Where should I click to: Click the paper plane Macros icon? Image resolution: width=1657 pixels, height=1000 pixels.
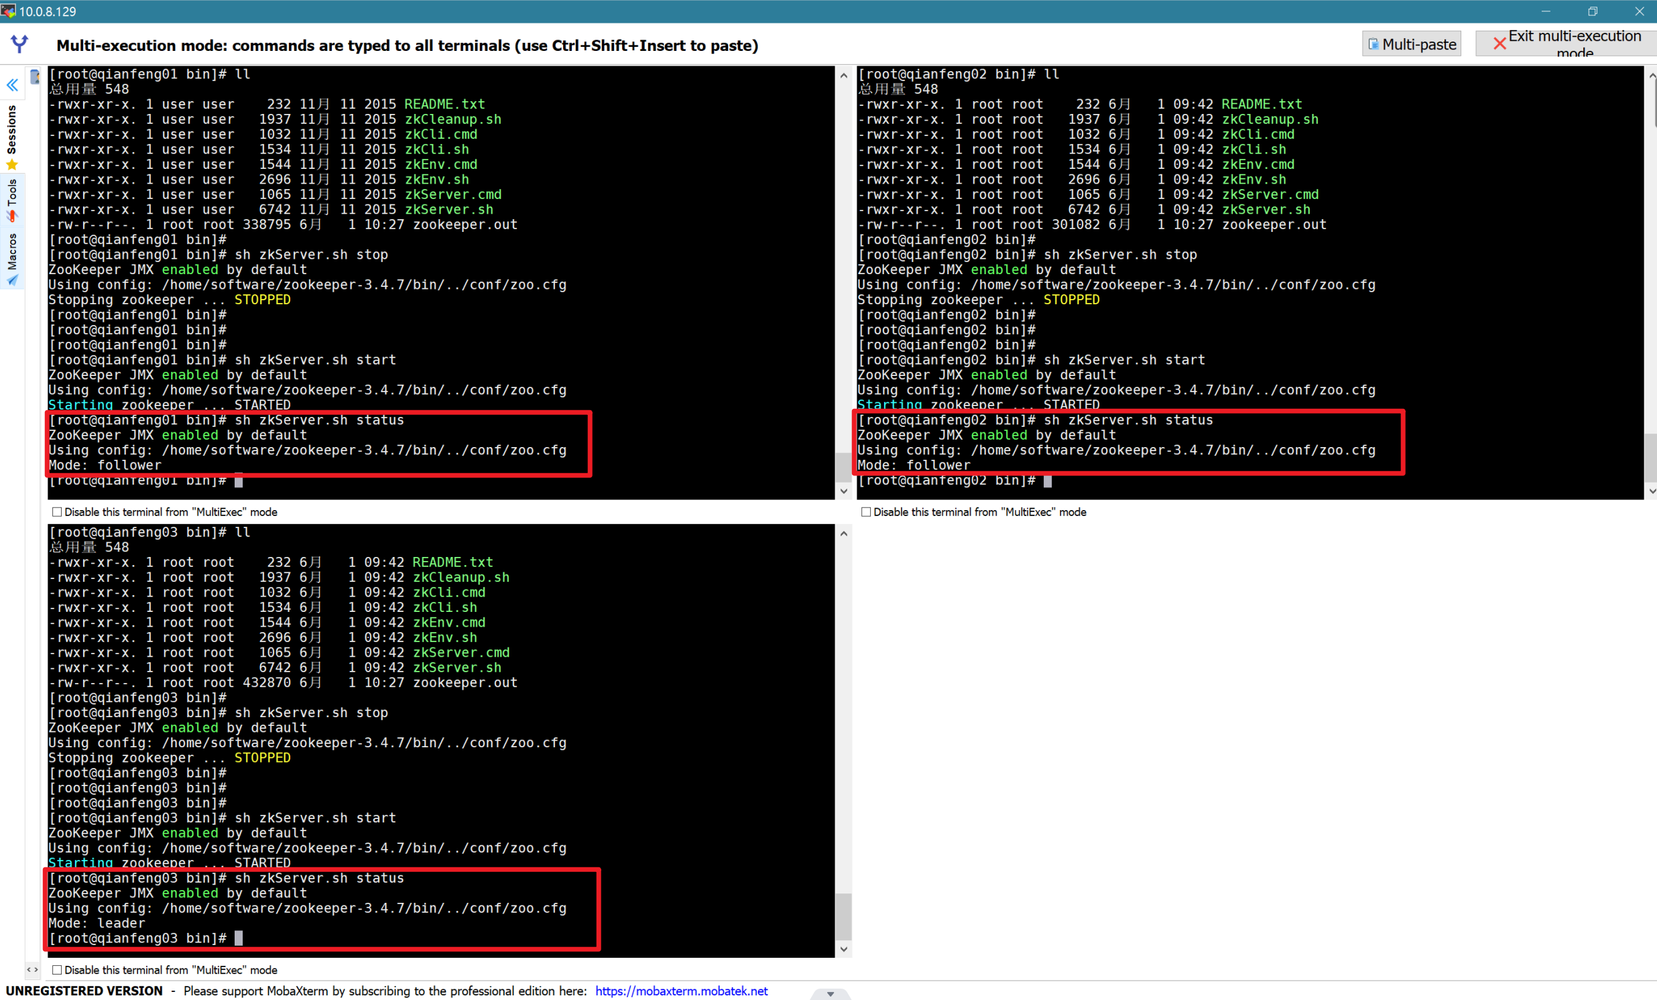(12, 279)
